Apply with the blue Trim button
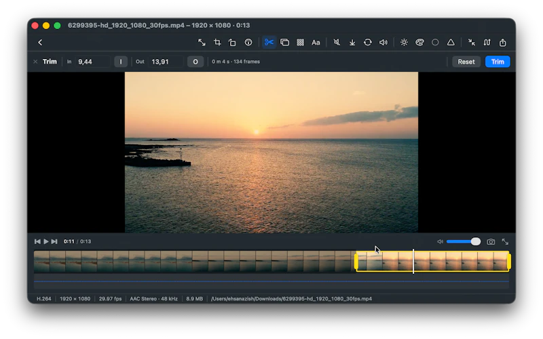This screenshot has height=339, width=543. 498,62
